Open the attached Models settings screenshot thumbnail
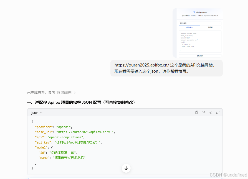This screenshot has width=248, height=179. (x=198, y=33)
